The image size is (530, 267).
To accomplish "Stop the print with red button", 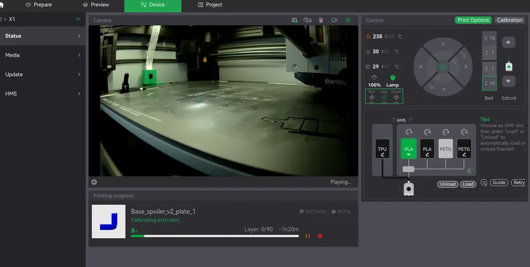I will coord(320,236).
